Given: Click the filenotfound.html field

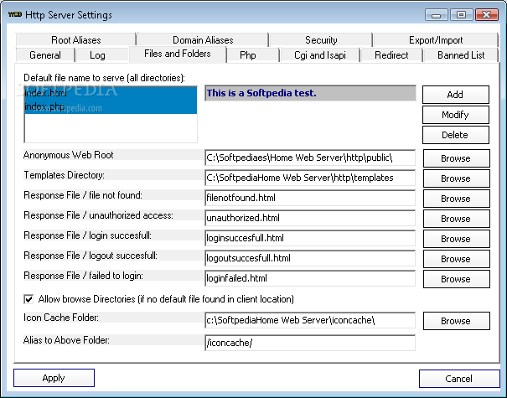Looking at the screenshot, I should click(x=310, y=198).
